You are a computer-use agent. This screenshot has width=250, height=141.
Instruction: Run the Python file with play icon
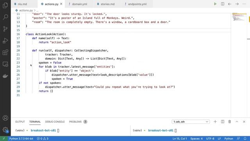(215, 4)
